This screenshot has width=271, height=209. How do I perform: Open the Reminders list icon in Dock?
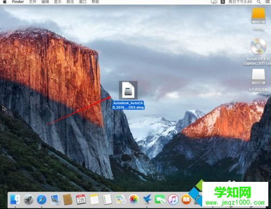pos(107,199)
